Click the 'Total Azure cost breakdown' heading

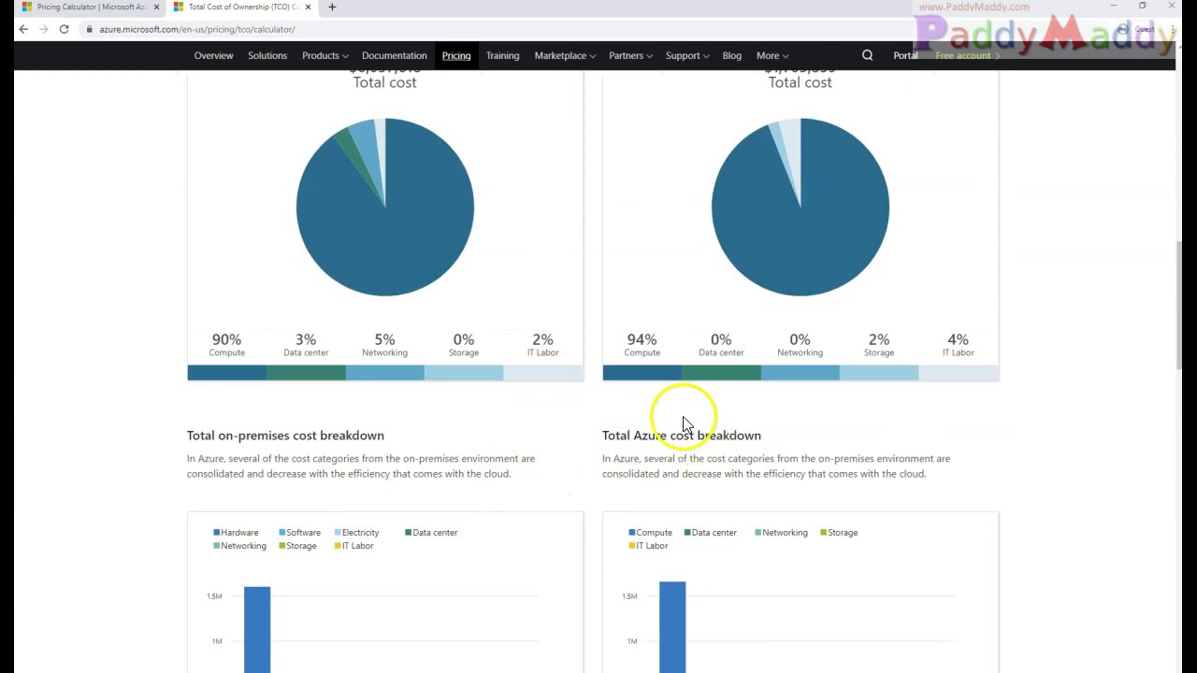pyautogui.click(x=682, y=436)
